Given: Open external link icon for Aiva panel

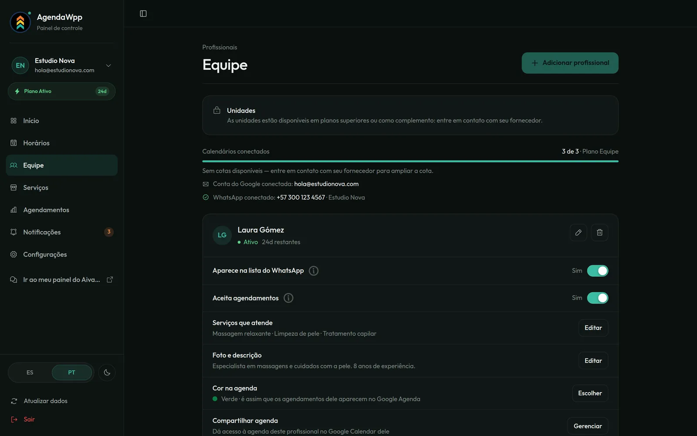Looking at the screenshot, I should [110, 279].
